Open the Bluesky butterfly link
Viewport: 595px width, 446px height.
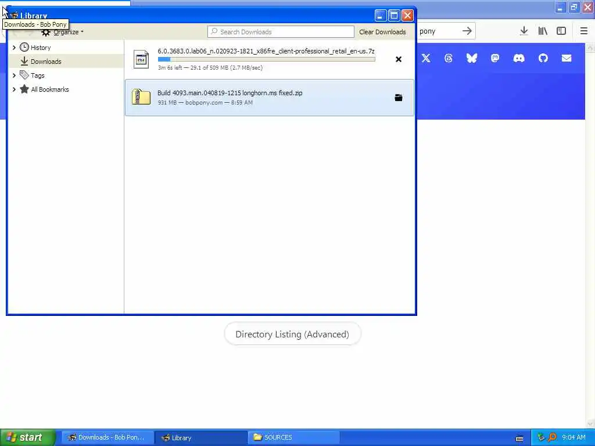(x=472, y=58)
